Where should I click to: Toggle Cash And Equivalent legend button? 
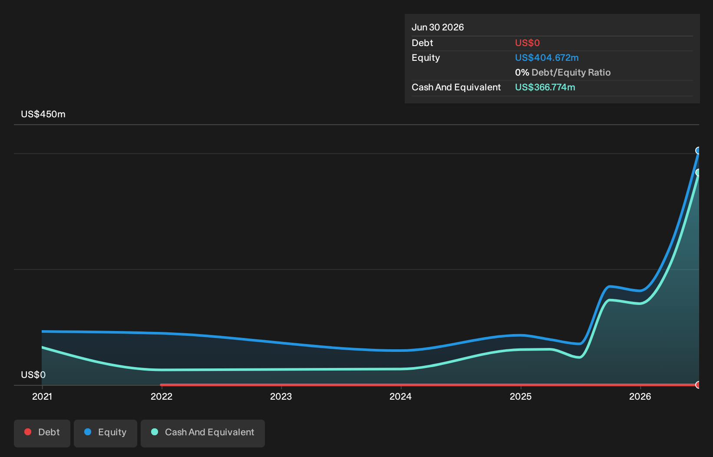tap(203, 433)
